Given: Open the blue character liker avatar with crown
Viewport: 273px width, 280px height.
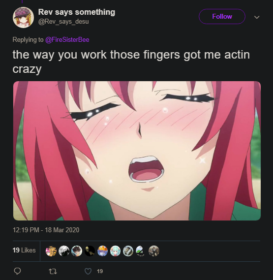Looking at the screenshot, I should (102, 251).
